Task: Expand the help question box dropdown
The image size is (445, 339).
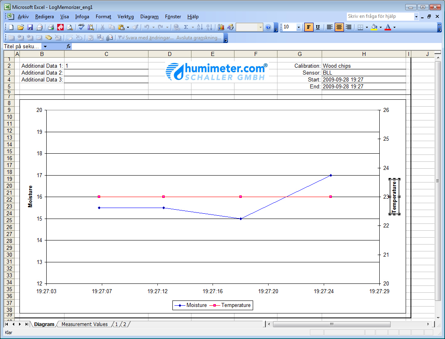Action: click(416, 17)
